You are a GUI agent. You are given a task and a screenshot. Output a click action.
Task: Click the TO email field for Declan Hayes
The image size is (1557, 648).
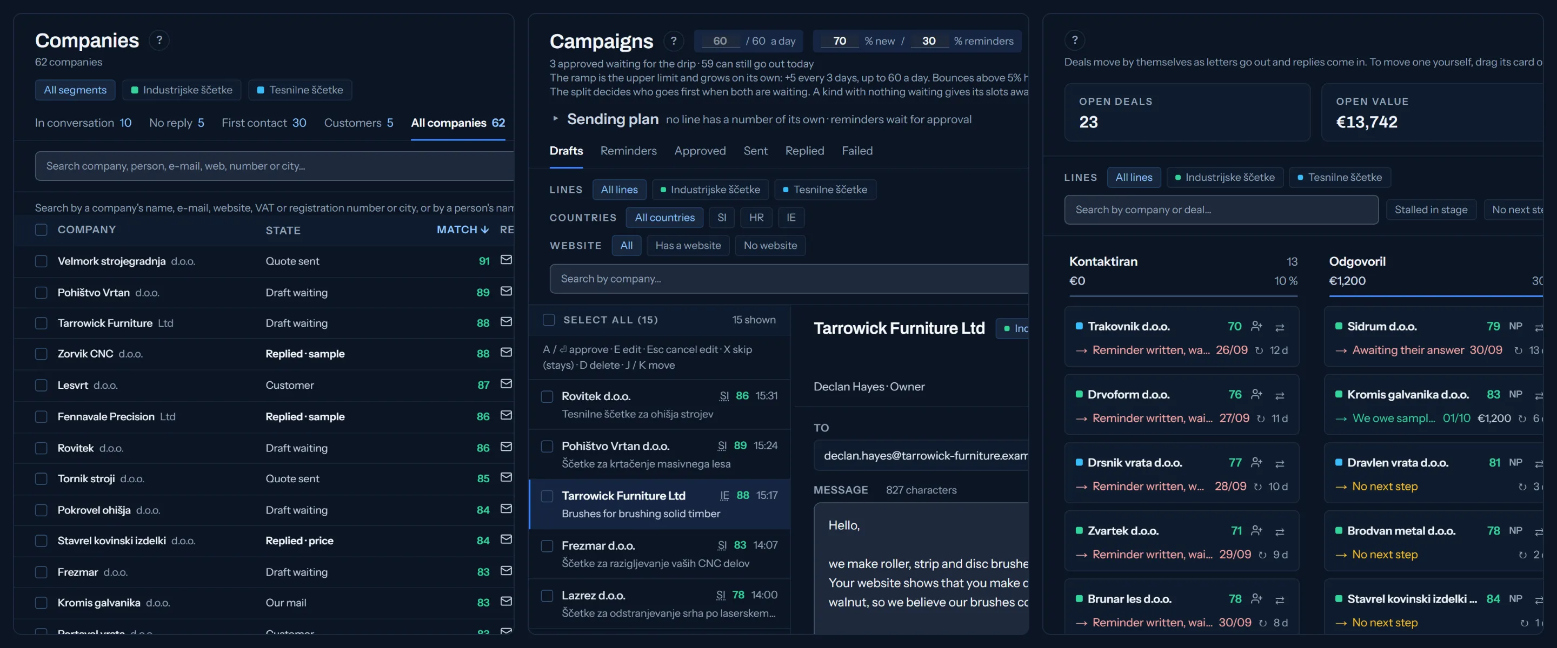click(921, 455)
